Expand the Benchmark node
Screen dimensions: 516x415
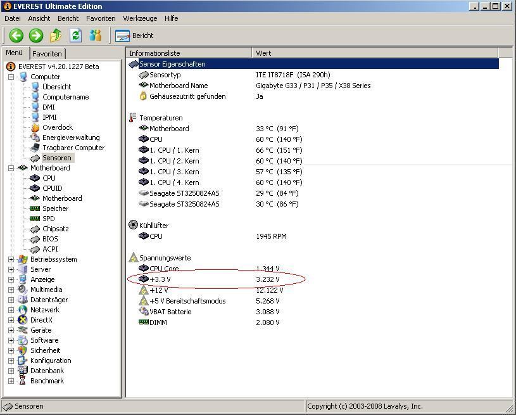point(11,381)
